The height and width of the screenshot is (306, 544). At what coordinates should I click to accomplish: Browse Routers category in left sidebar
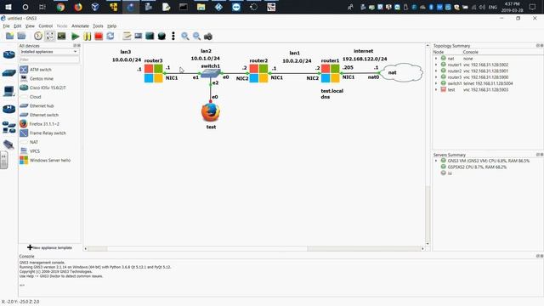point(9,54)
